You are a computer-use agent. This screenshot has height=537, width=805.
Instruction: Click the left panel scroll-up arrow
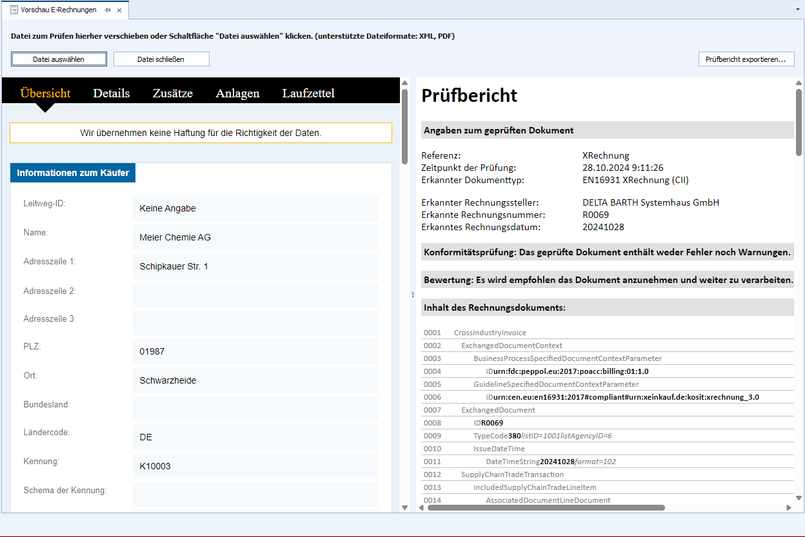coord(404,83)
